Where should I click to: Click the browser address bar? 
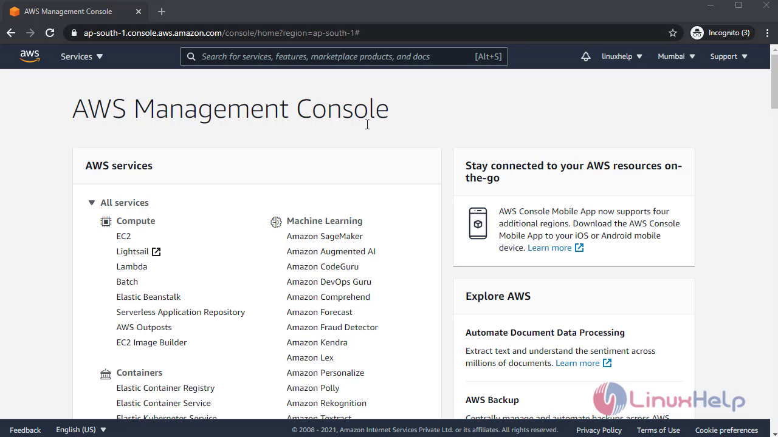coord(371,33)
